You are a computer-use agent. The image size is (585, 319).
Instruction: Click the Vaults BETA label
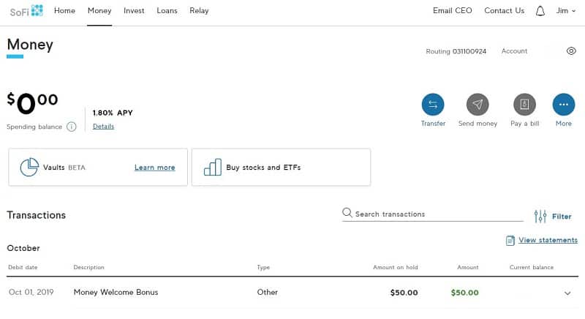point(64,168)
